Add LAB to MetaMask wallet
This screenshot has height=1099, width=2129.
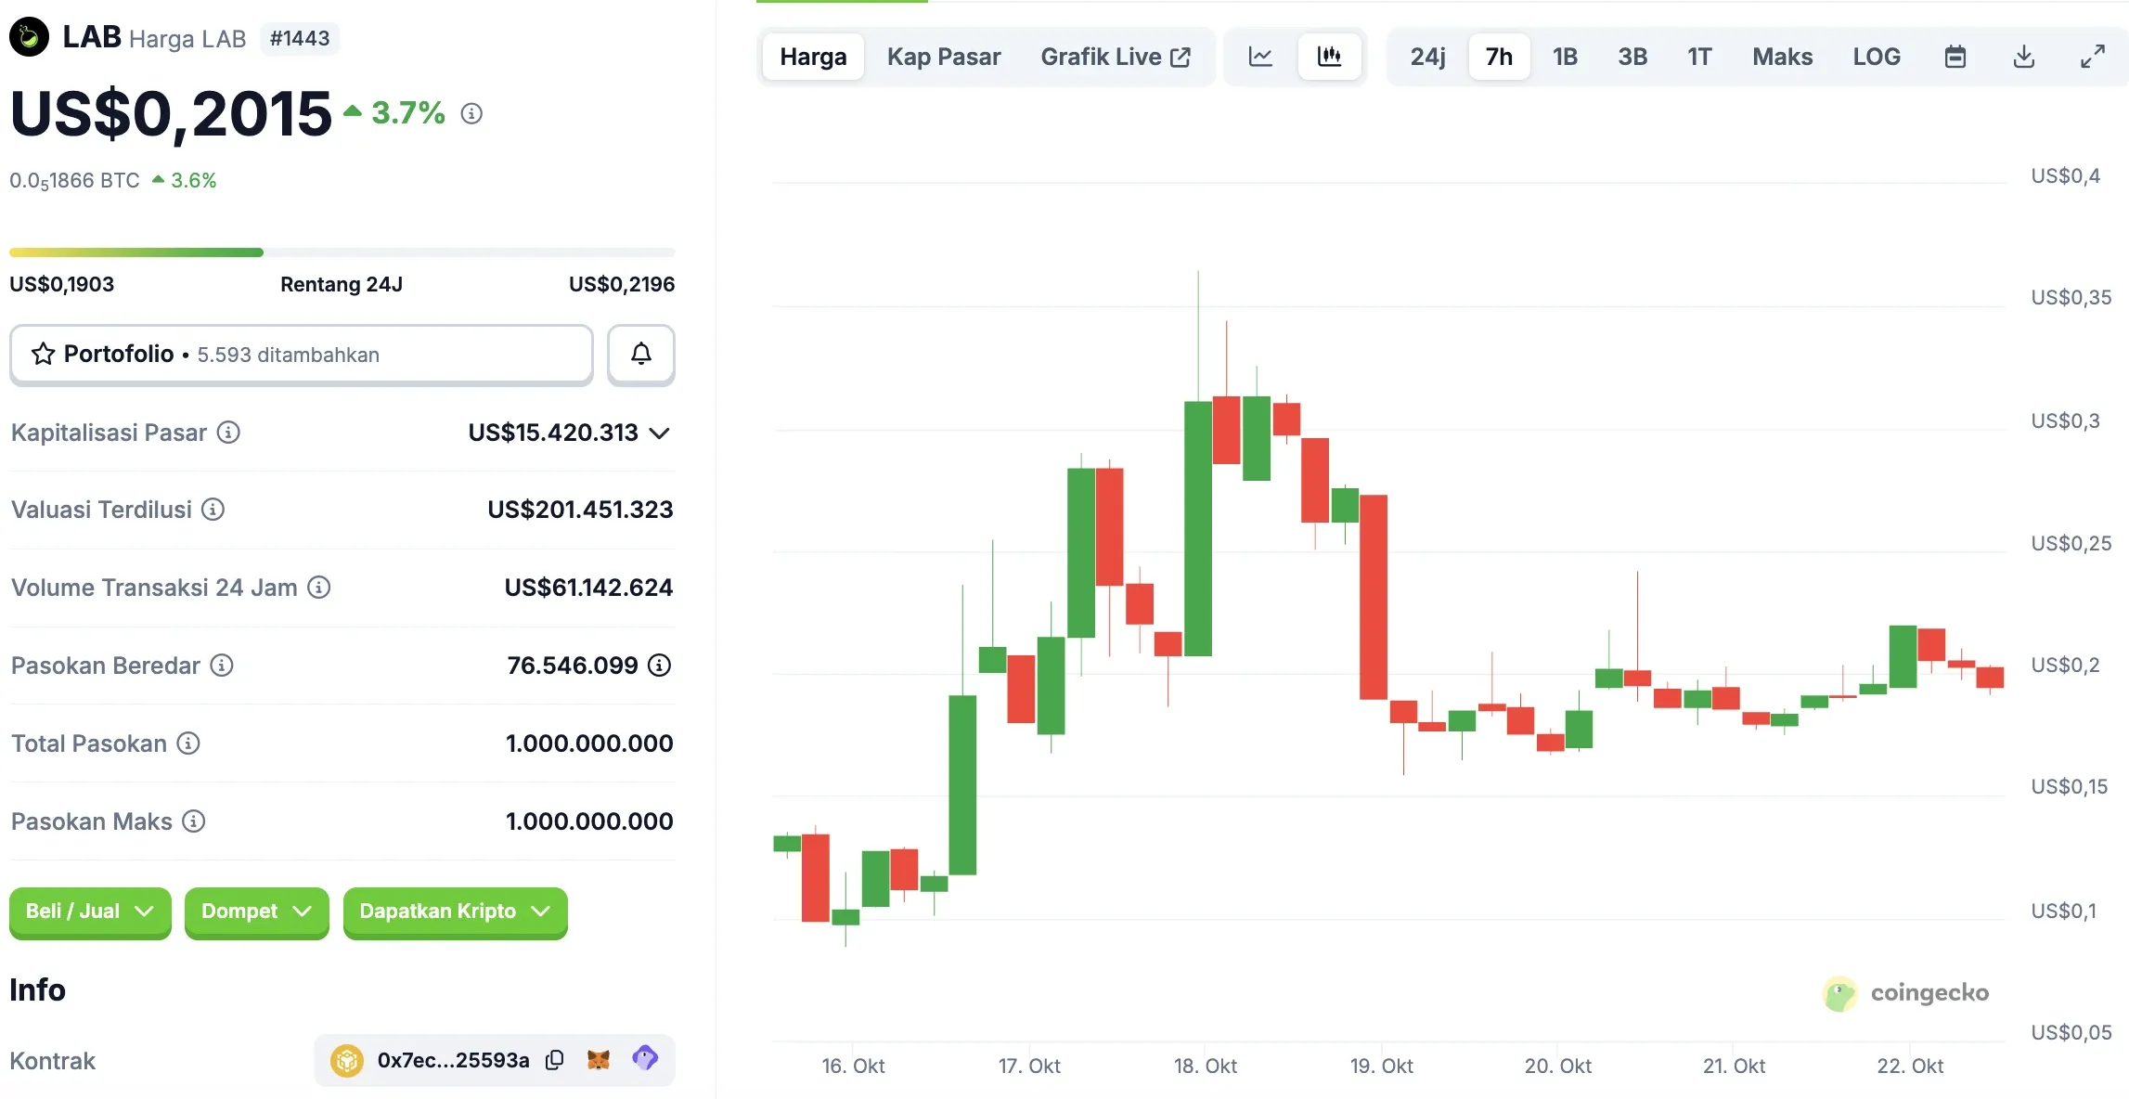click(x=599, y=1058)
